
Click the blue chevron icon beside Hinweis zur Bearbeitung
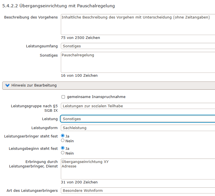point(7,85)
